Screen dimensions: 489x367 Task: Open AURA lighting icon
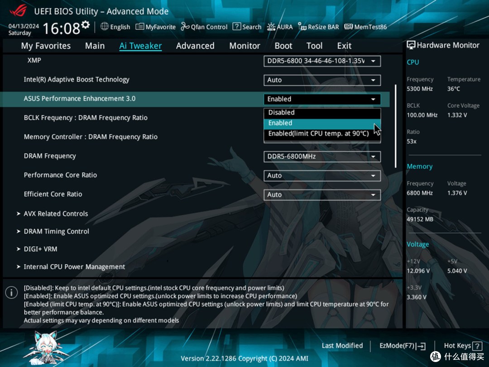coord(271,27)
